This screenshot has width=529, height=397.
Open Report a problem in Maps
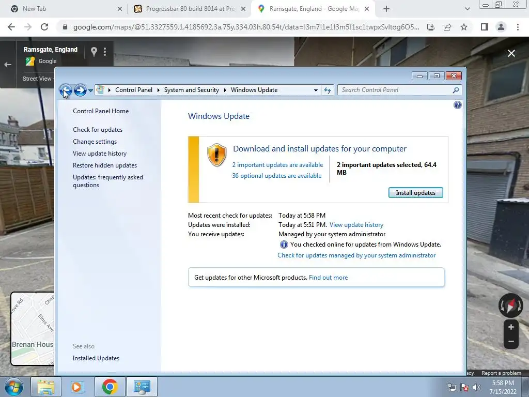coord(501,373)
